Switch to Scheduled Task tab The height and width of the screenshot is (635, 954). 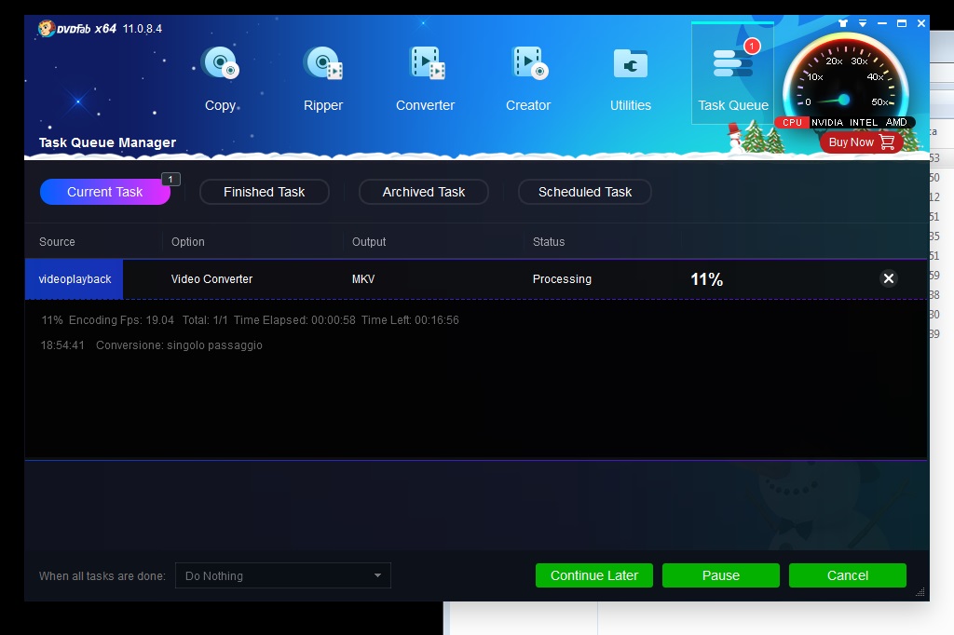pos(585,192)
